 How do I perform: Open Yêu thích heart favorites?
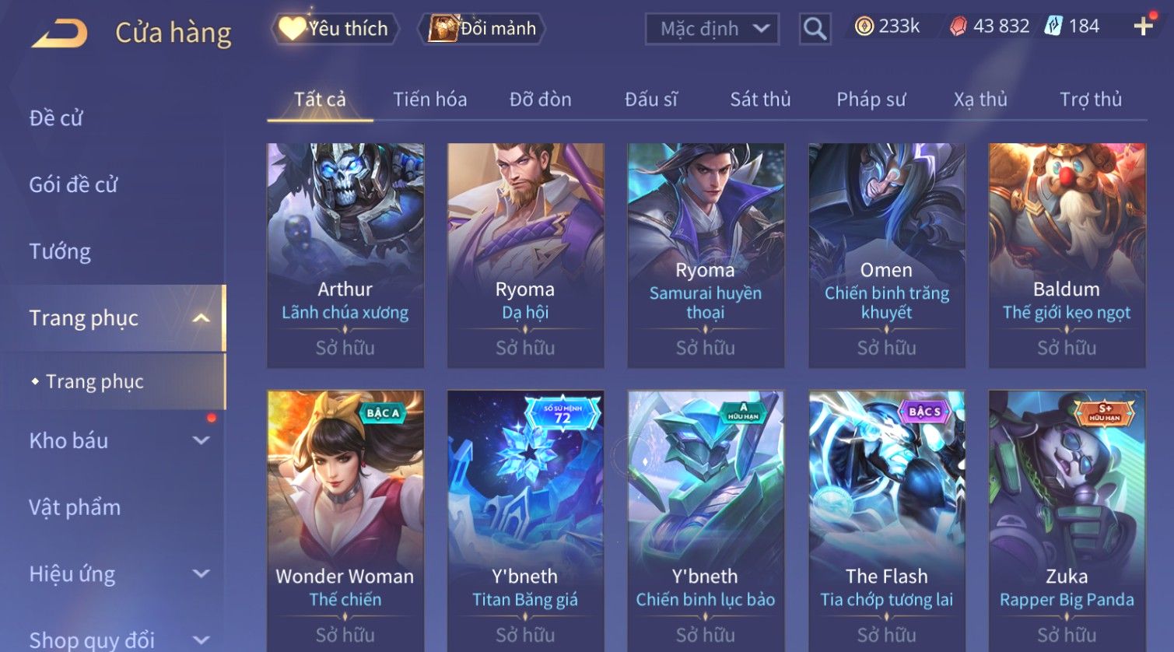(335, 29)
